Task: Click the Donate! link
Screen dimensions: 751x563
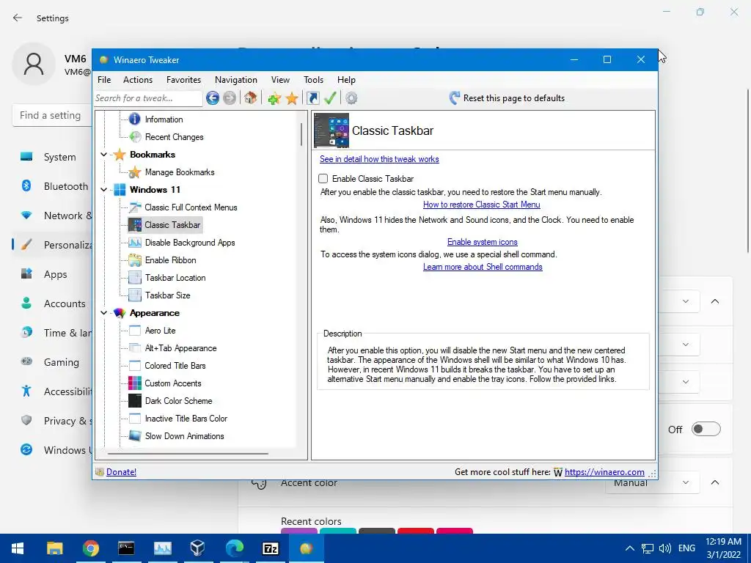Action: pyautogui.click(x=121, y=472)
